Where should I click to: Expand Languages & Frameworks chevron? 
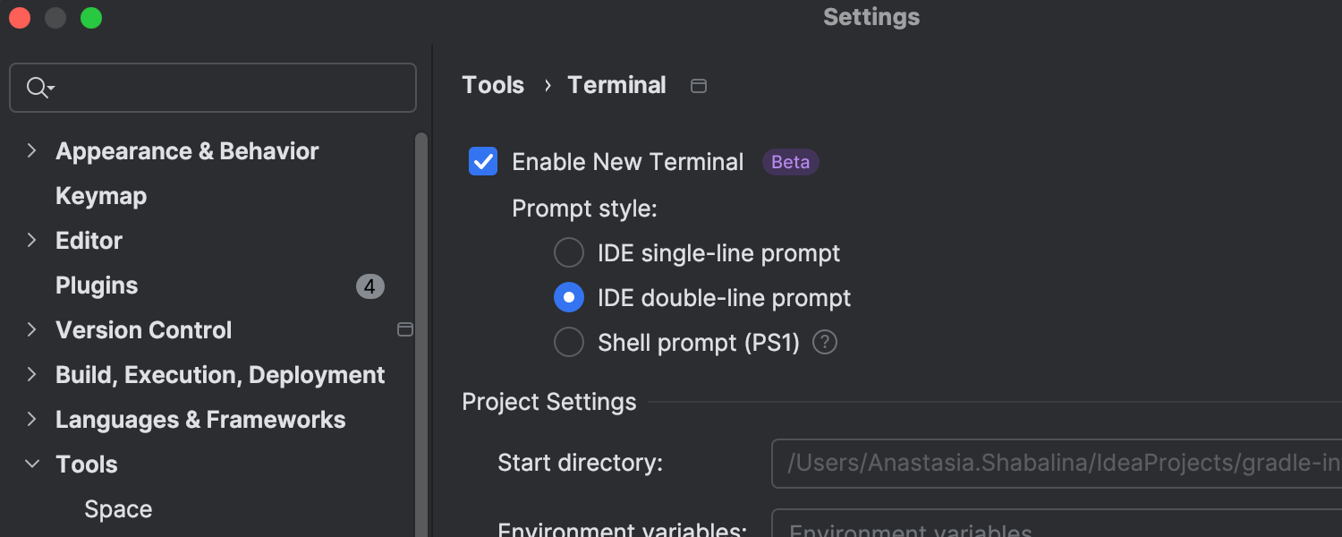pyautogui.click(x=32, y=420)
